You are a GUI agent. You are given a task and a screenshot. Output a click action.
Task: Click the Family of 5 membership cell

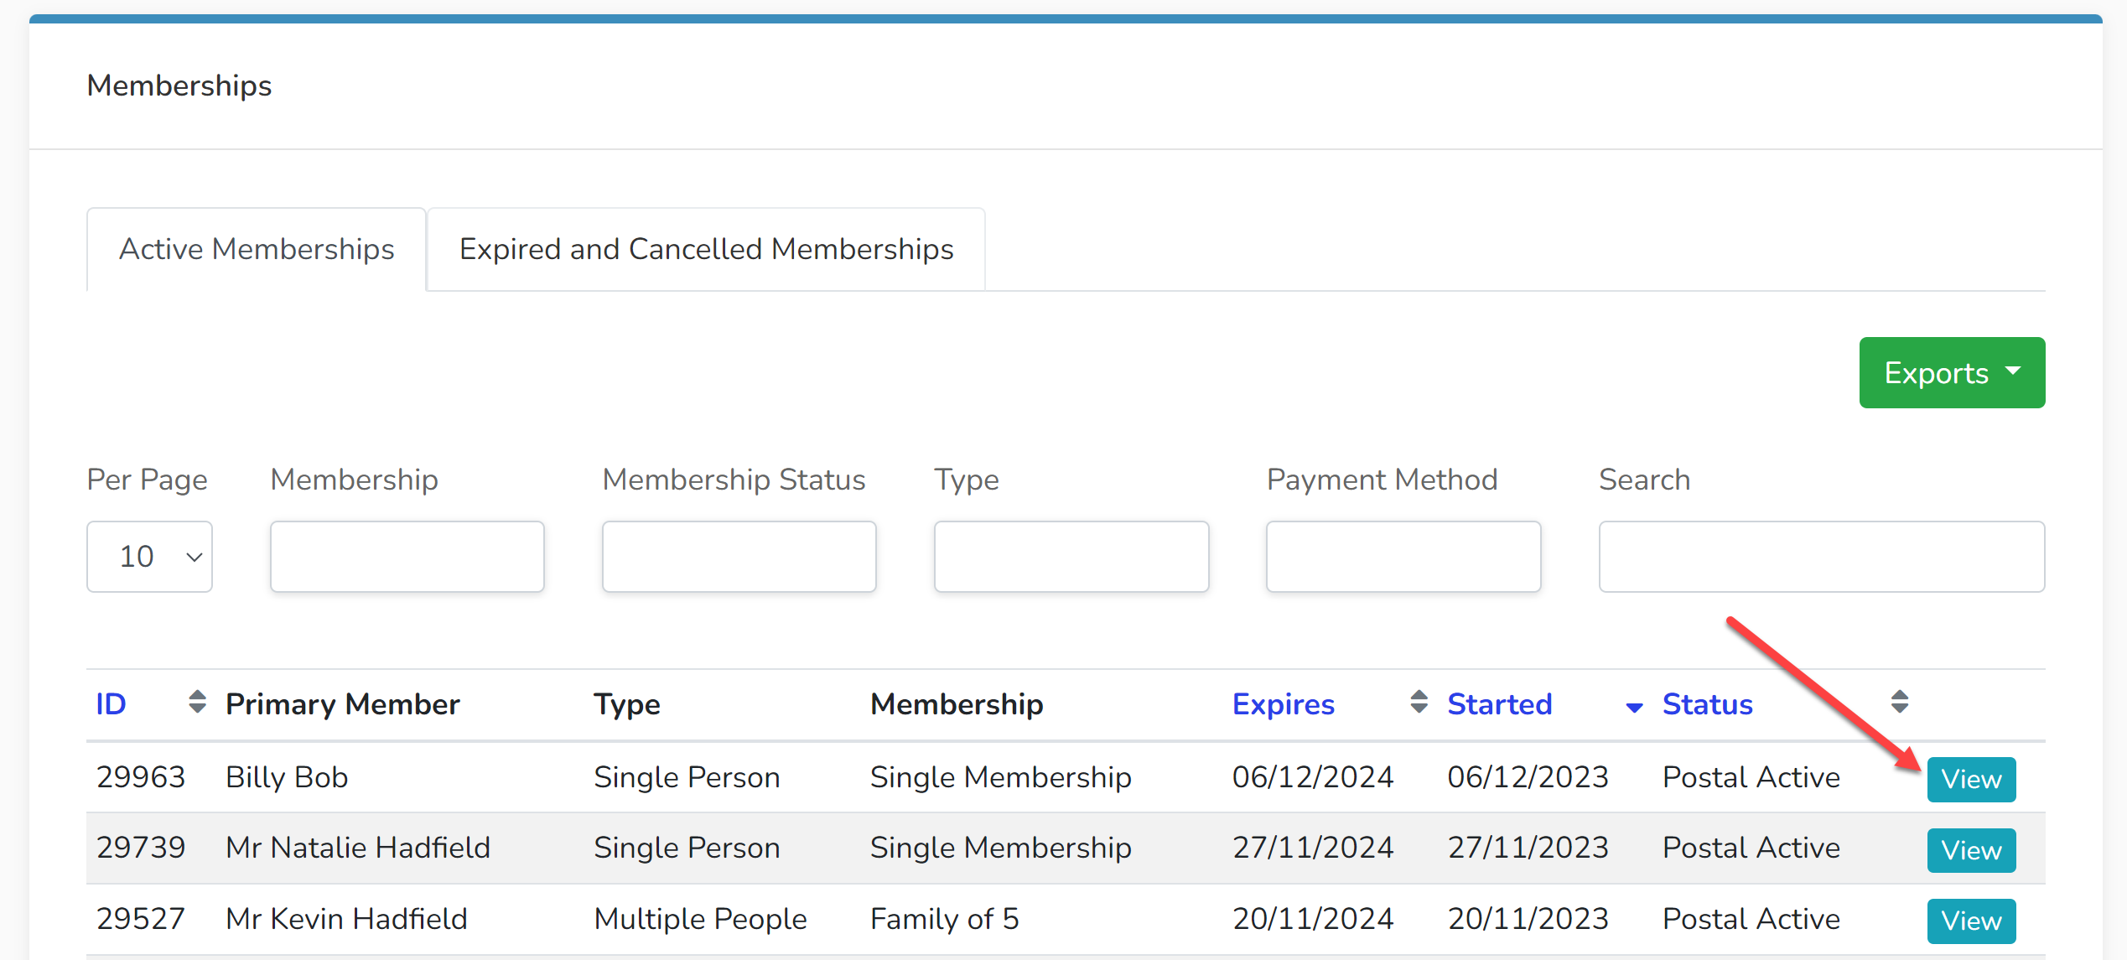(944, 920)
